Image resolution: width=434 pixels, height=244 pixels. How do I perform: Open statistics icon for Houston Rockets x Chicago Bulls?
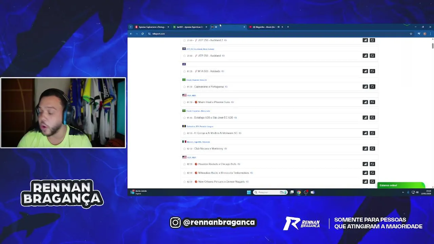365,164
